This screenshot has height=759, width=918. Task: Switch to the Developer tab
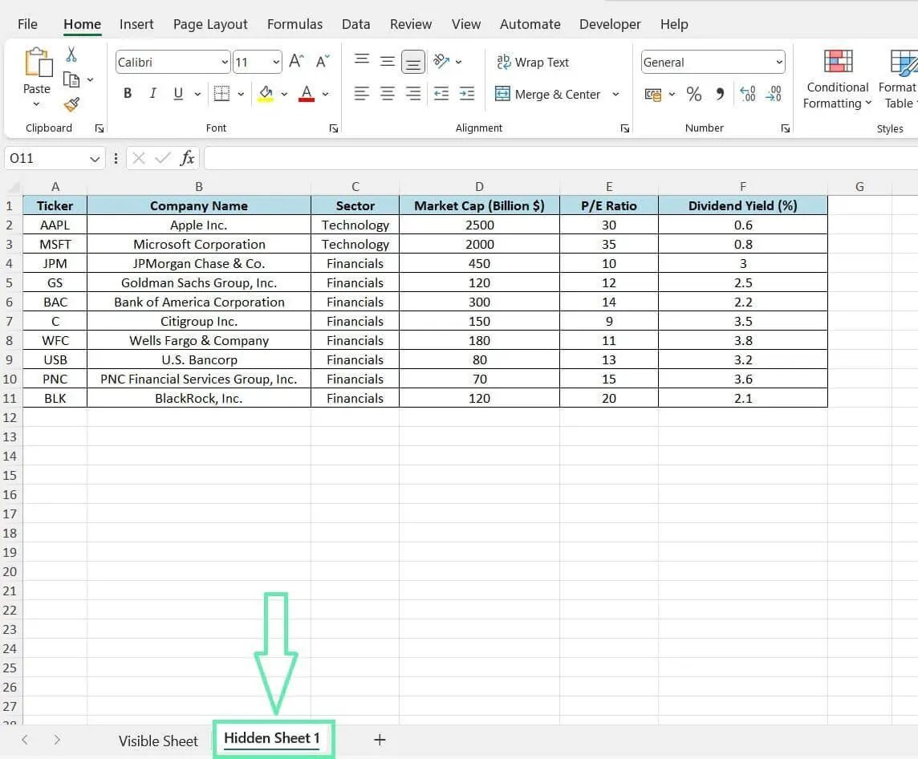tap(610, 24)
